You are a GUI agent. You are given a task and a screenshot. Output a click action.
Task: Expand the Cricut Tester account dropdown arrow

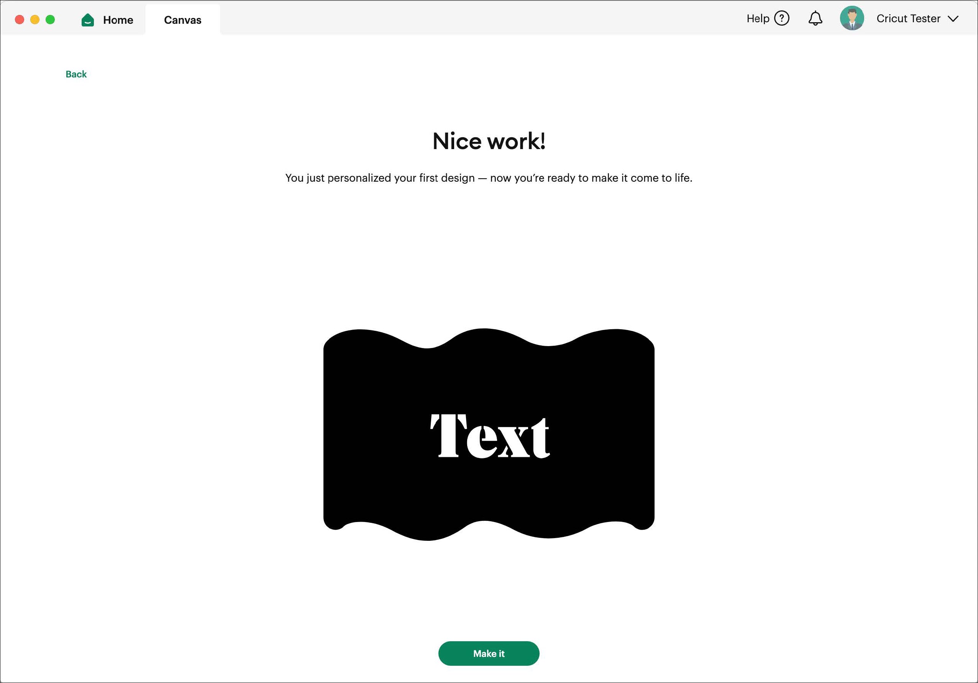click(953, 19)
